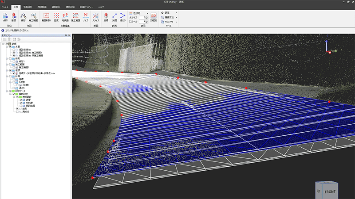Pin the モデルツリー panel
This screenshot has height=199, width=355.
coord(66,35)
